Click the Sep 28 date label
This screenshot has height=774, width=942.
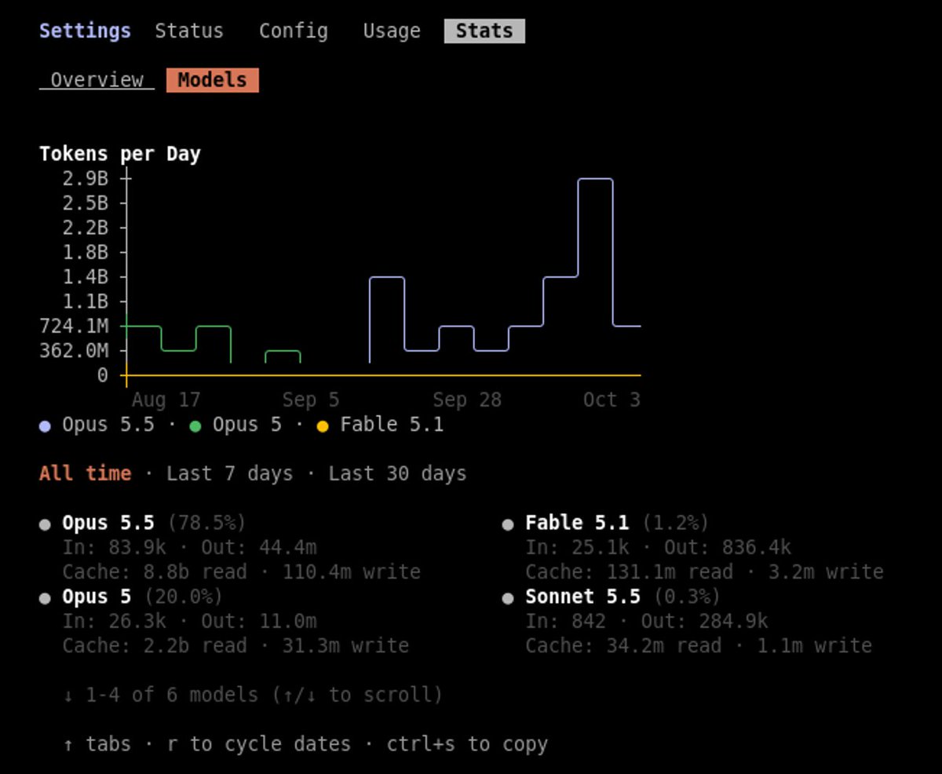coord(466,400)
